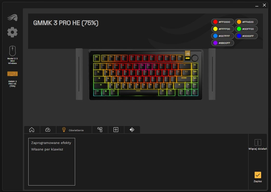Open the tab with the four-diamond icon
Viewport: 271px width, 192px height.
[x=132, y=130]
